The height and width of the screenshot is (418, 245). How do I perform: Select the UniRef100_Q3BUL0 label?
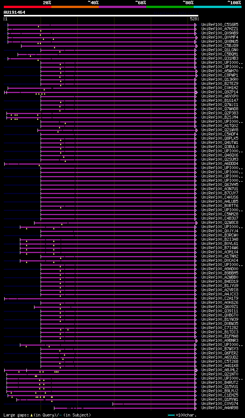(220, 147)
